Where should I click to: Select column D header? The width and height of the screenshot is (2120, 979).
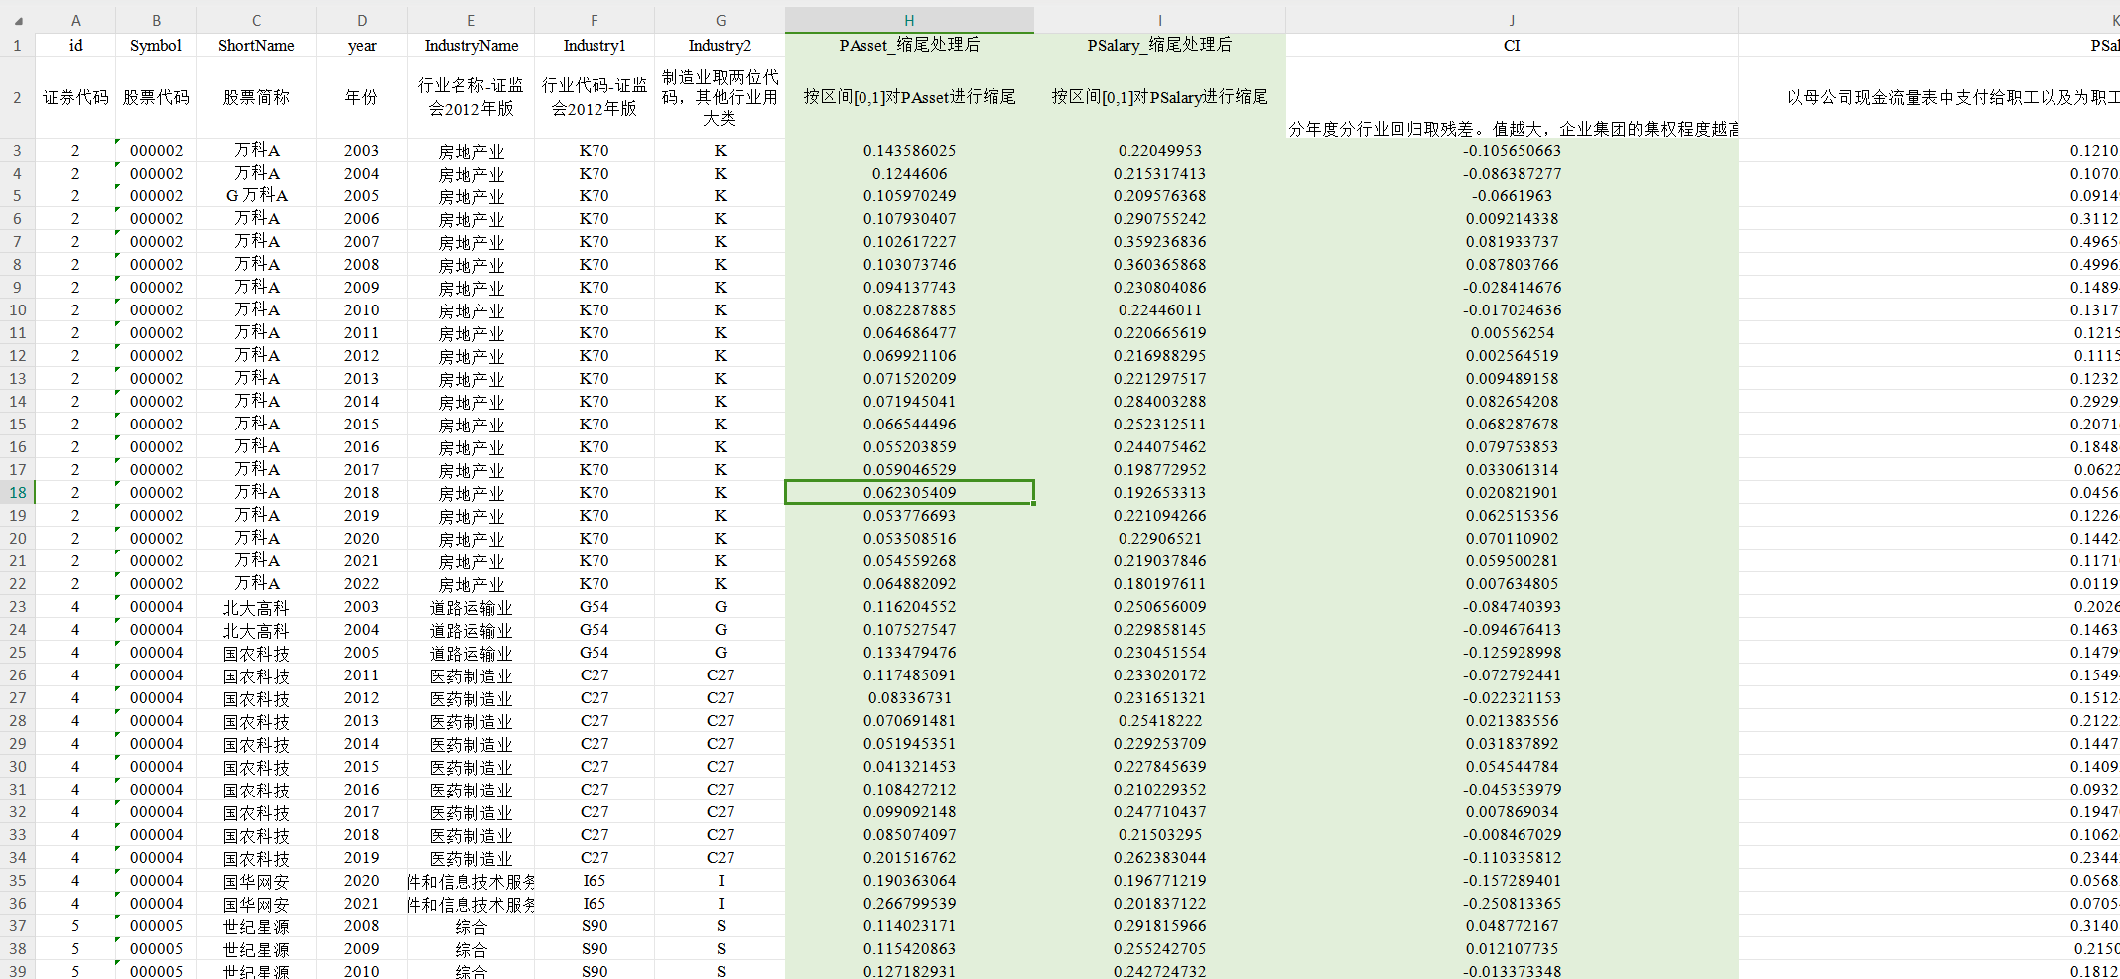(362, 20)
